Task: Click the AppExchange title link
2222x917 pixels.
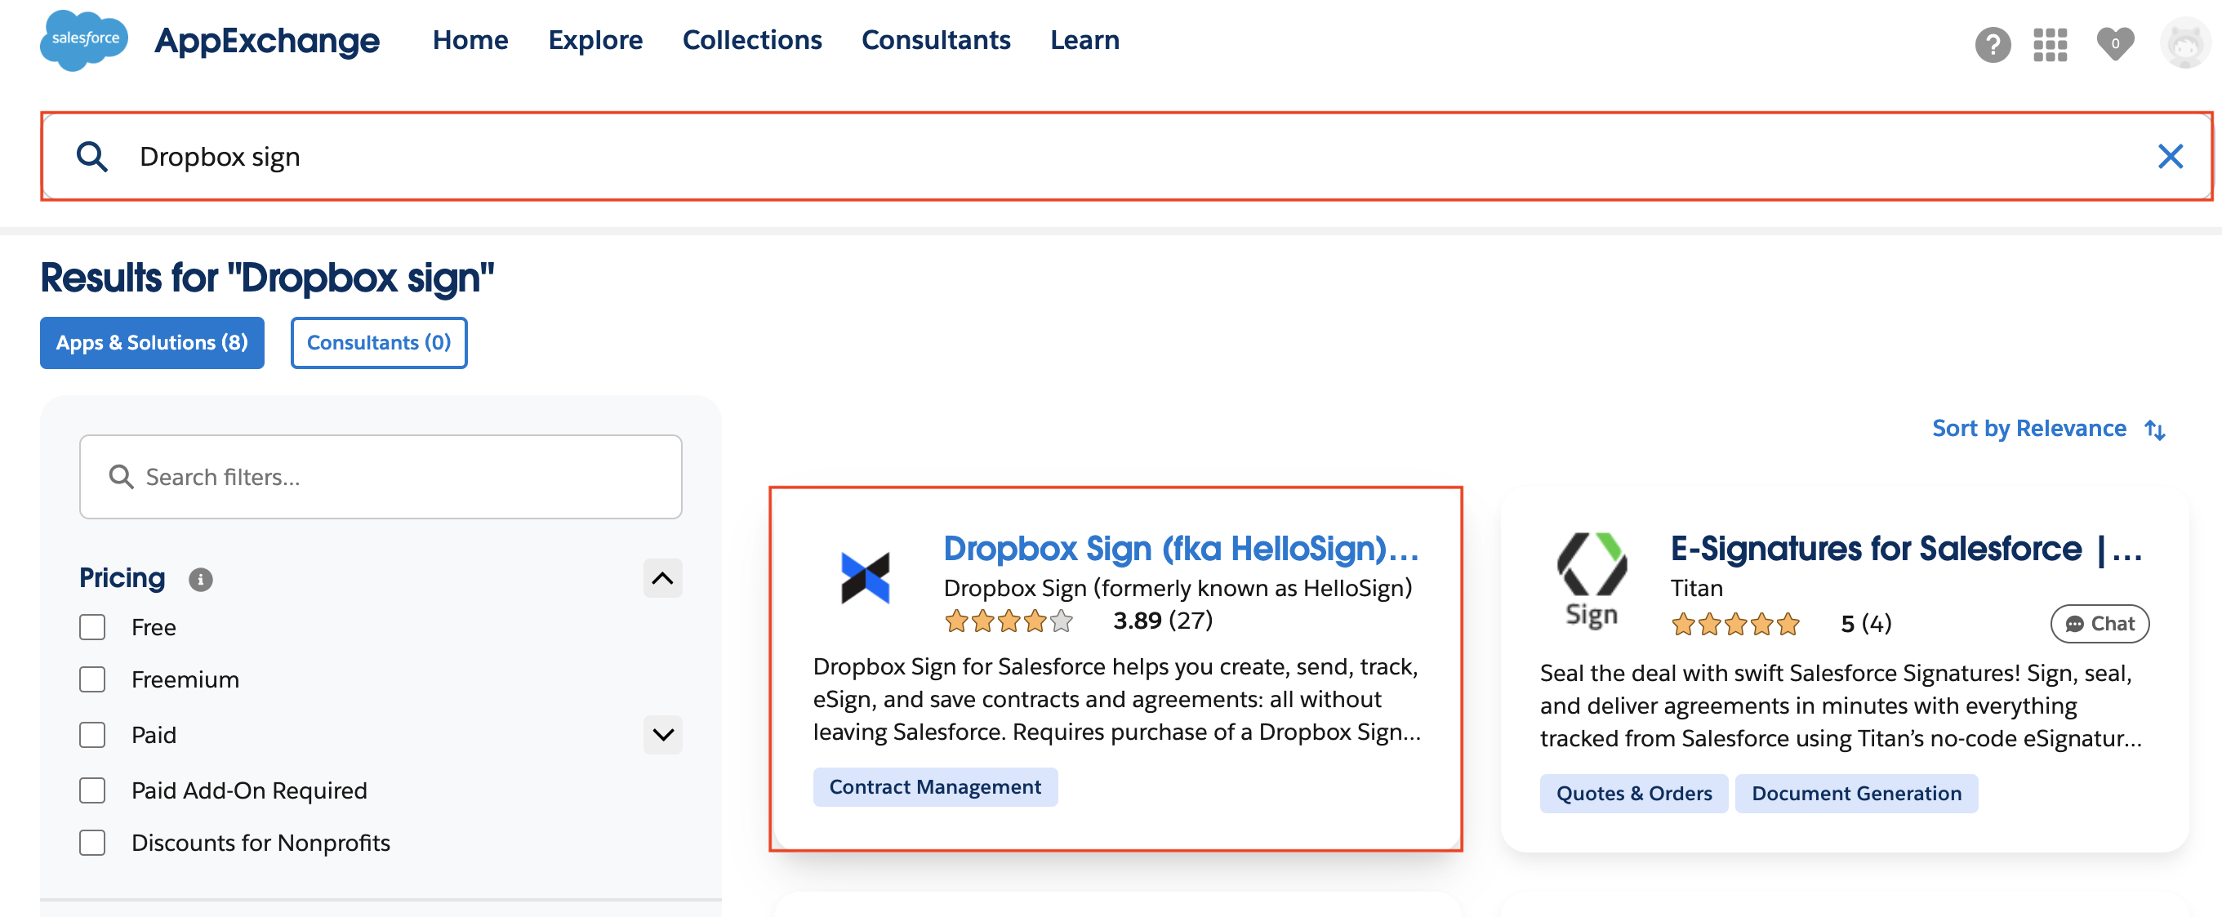Action: (x=266, y=41)
